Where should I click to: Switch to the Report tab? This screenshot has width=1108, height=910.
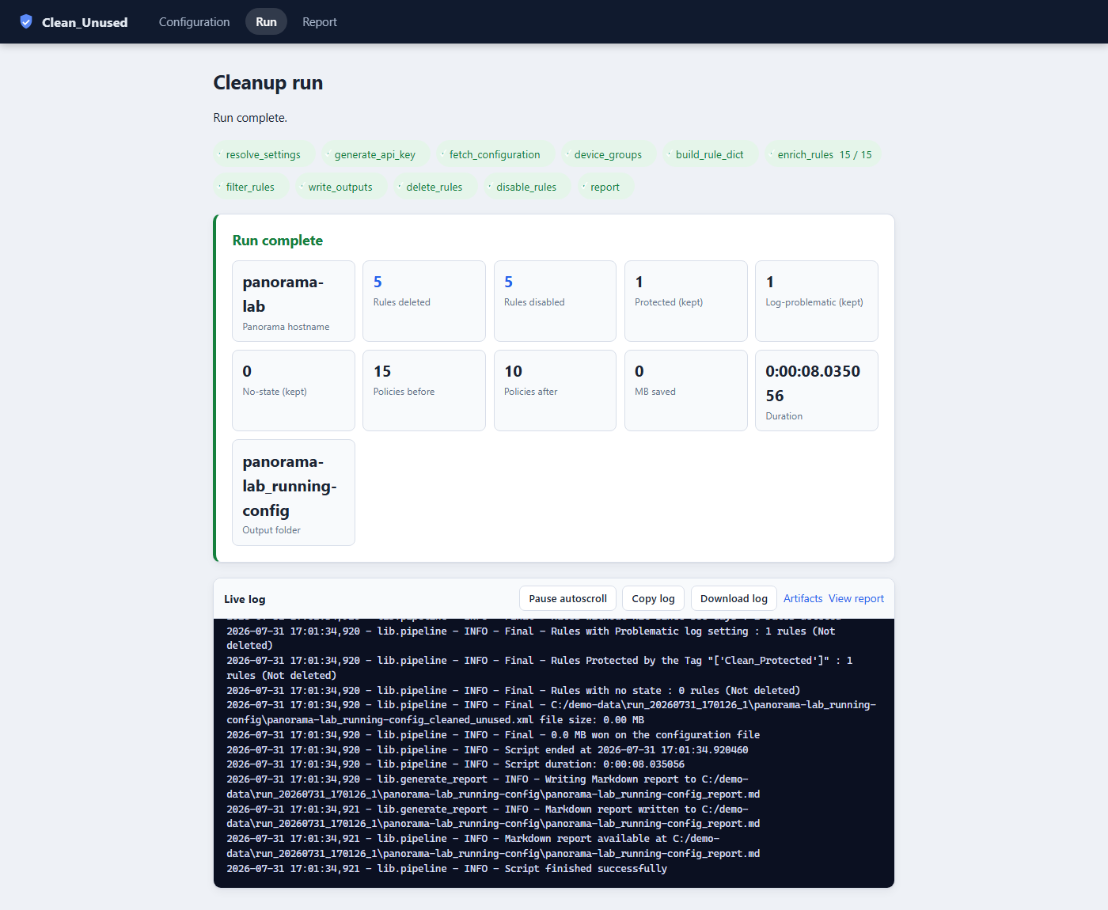click(x=320, y=22)
